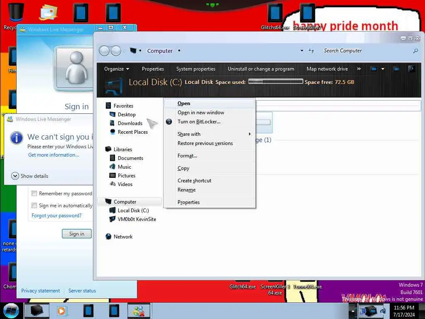Screen dimensions: 425x319
Task: Click Uninstall or change a program
Action: click(261, 69)
